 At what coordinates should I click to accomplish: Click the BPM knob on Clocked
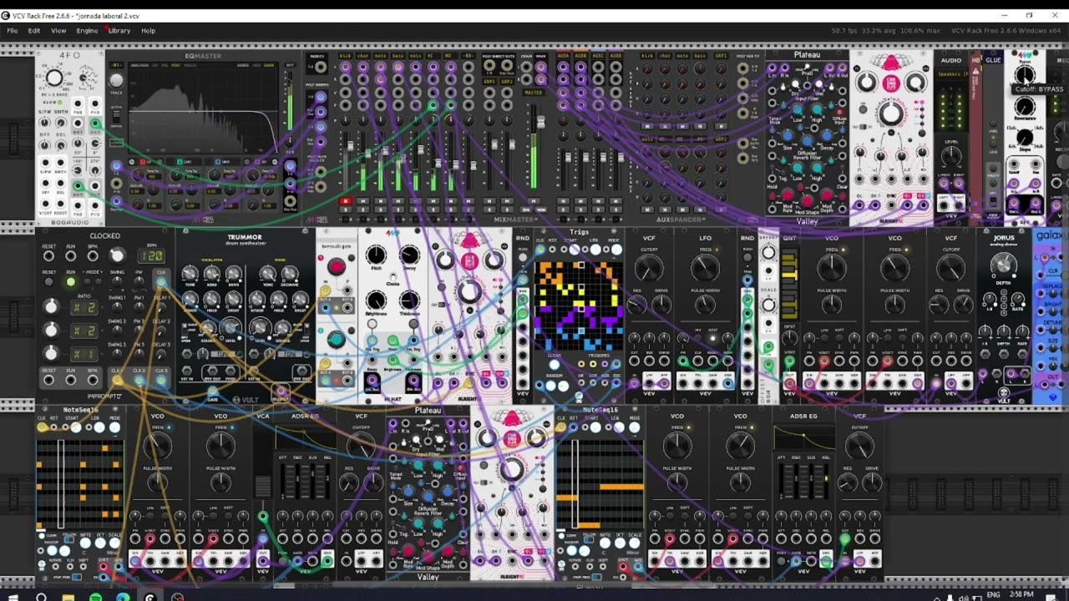[x=117, y=255]
